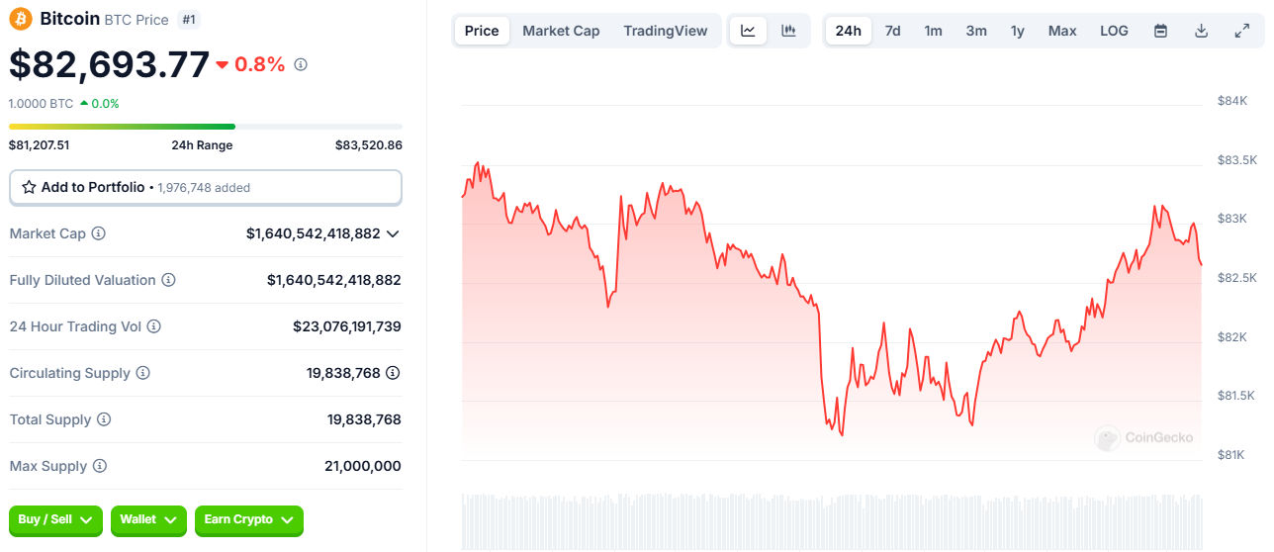Switch to the TradingView tab

tap(665, 31)
